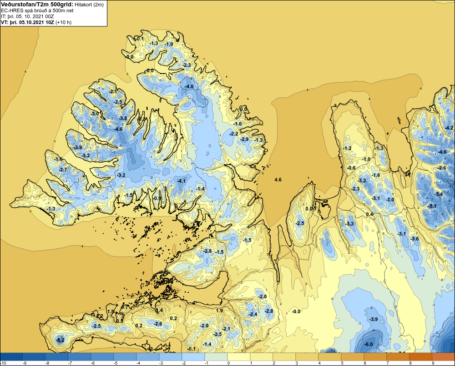This screenshot has width=455, height=366.
Task: Click the 0.5 temperature value on map
Action: click(x=120, y=321)
